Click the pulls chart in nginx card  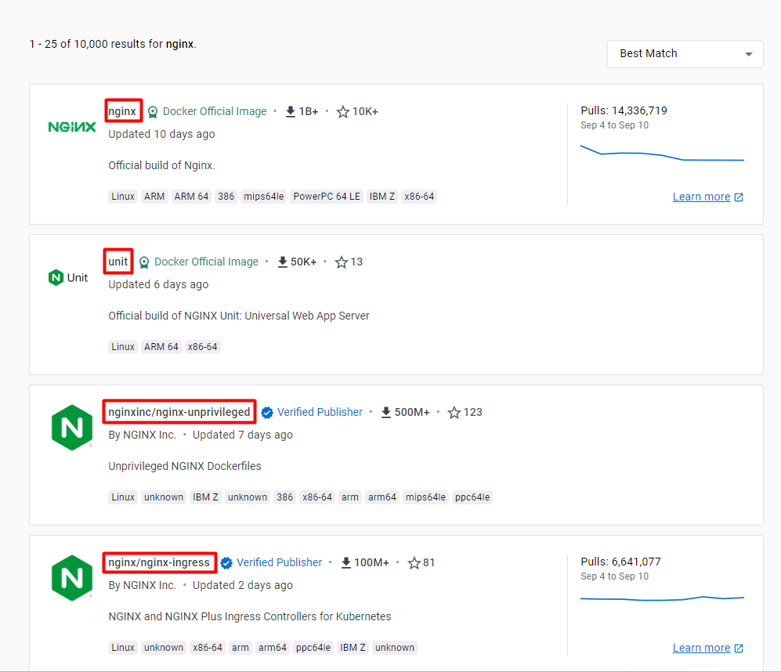tap(662, 154)
